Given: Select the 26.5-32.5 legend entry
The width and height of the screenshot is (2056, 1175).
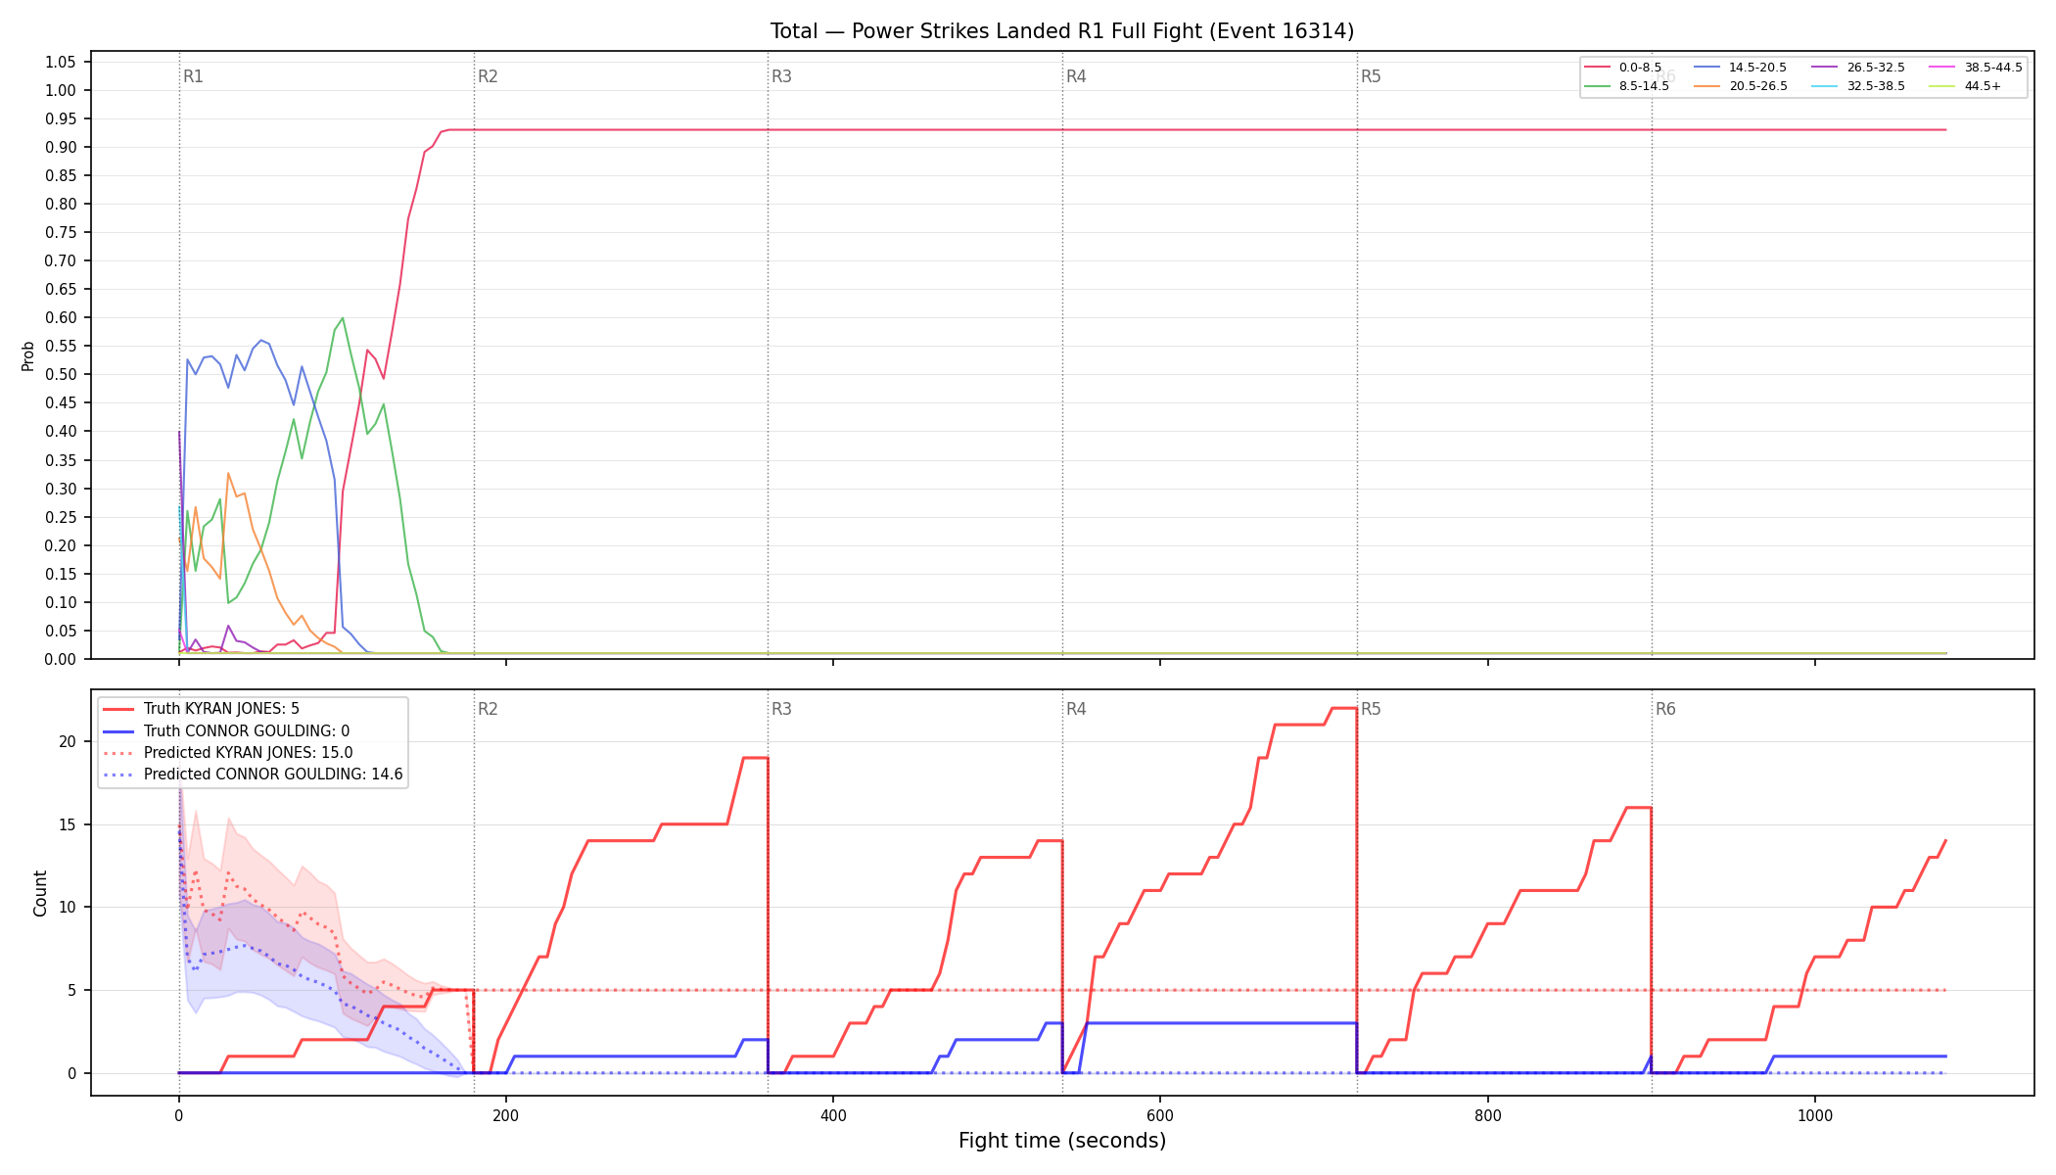Looking at the screenshot, I should click(1859, 68).
